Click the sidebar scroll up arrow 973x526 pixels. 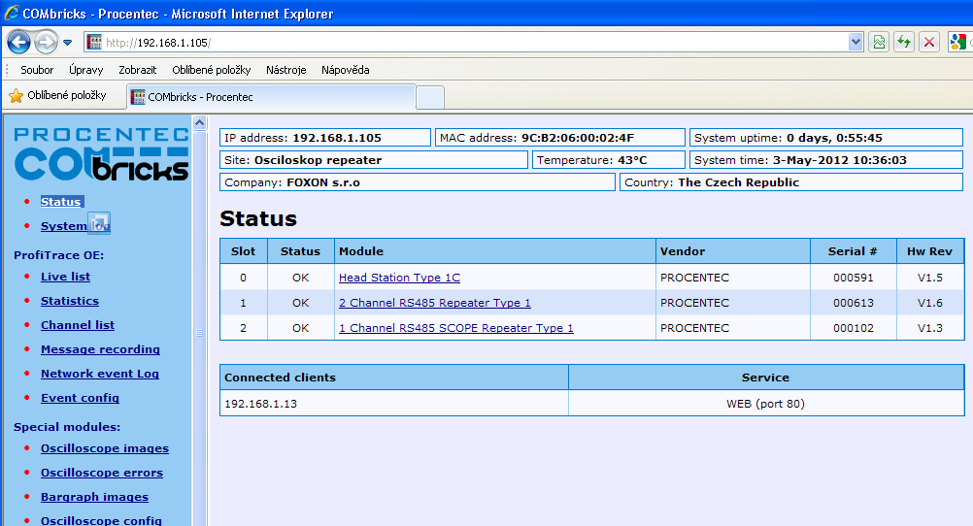(199, 123)
